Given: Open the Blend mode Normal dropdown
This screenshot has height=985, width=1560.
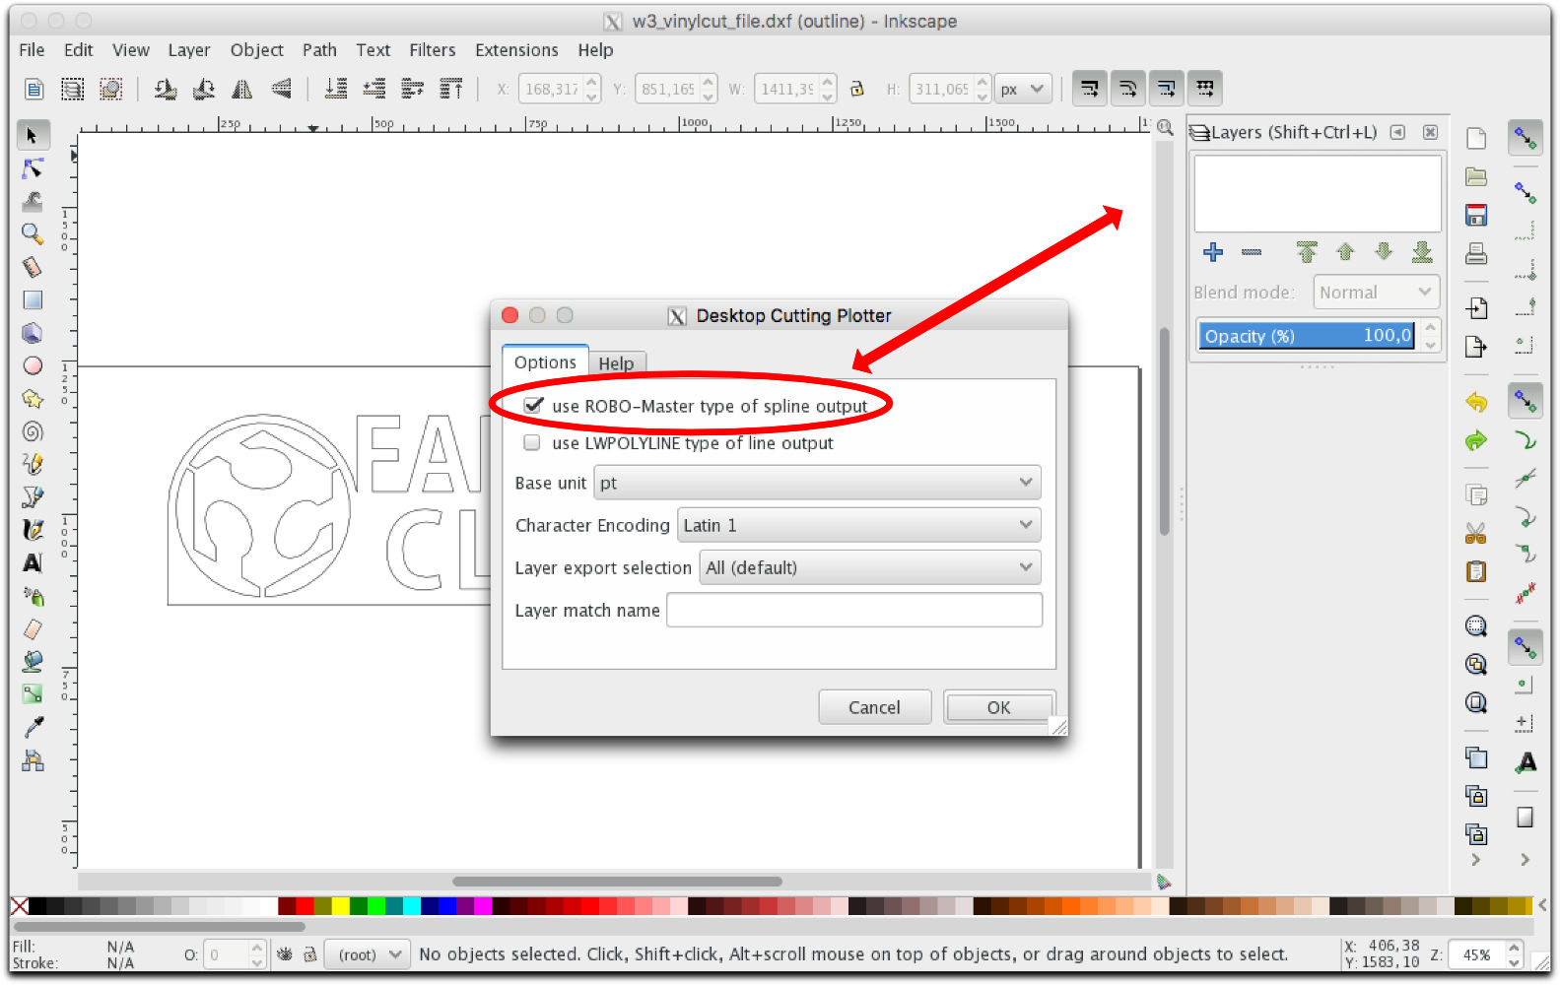Looking at the screenshot, I should (x=1376, y=293).
